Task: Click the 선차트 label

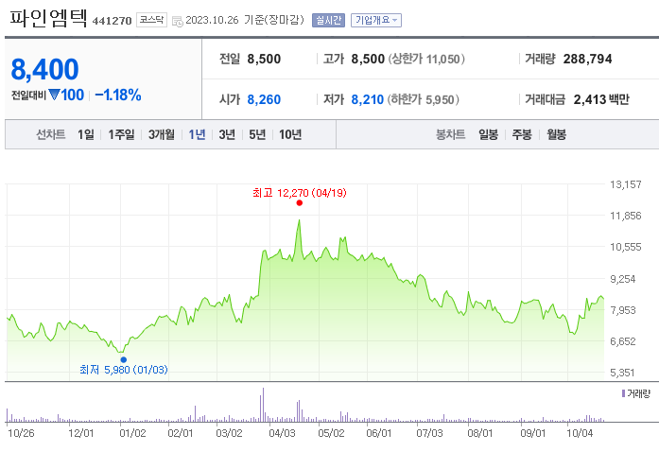Action: pos(51,134)
